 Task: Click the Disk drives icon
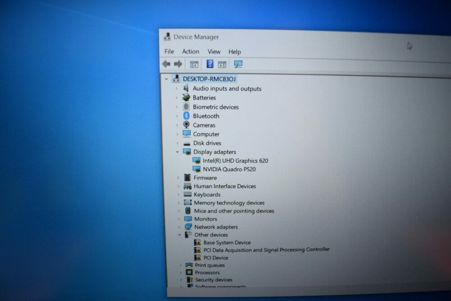187,144
